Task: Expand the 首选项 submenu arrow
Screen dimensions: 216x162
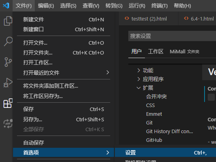Action: coord(108,153)
